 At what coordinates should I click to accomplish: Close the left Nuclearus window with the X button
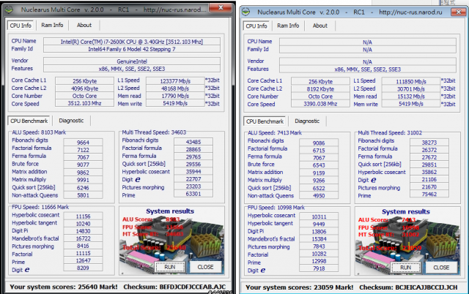[221, 7]
